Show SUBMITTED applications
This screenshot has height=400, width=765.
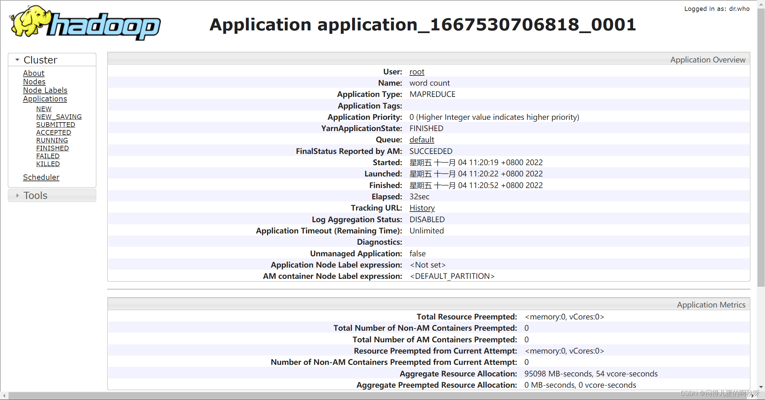[x=55, y=125]
